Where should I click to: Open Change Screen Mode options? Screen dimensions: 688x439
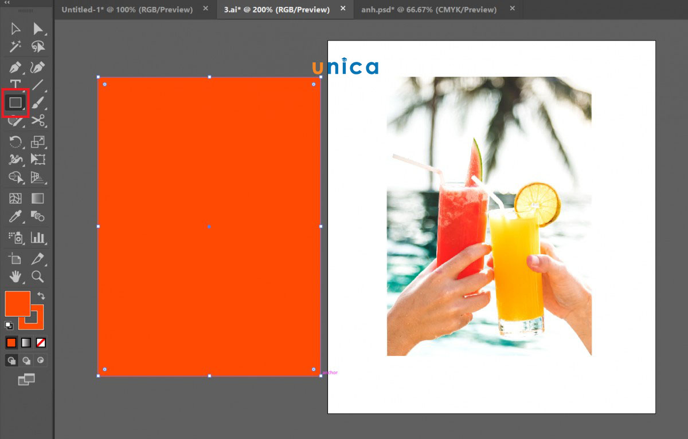(x=26, y=379)
